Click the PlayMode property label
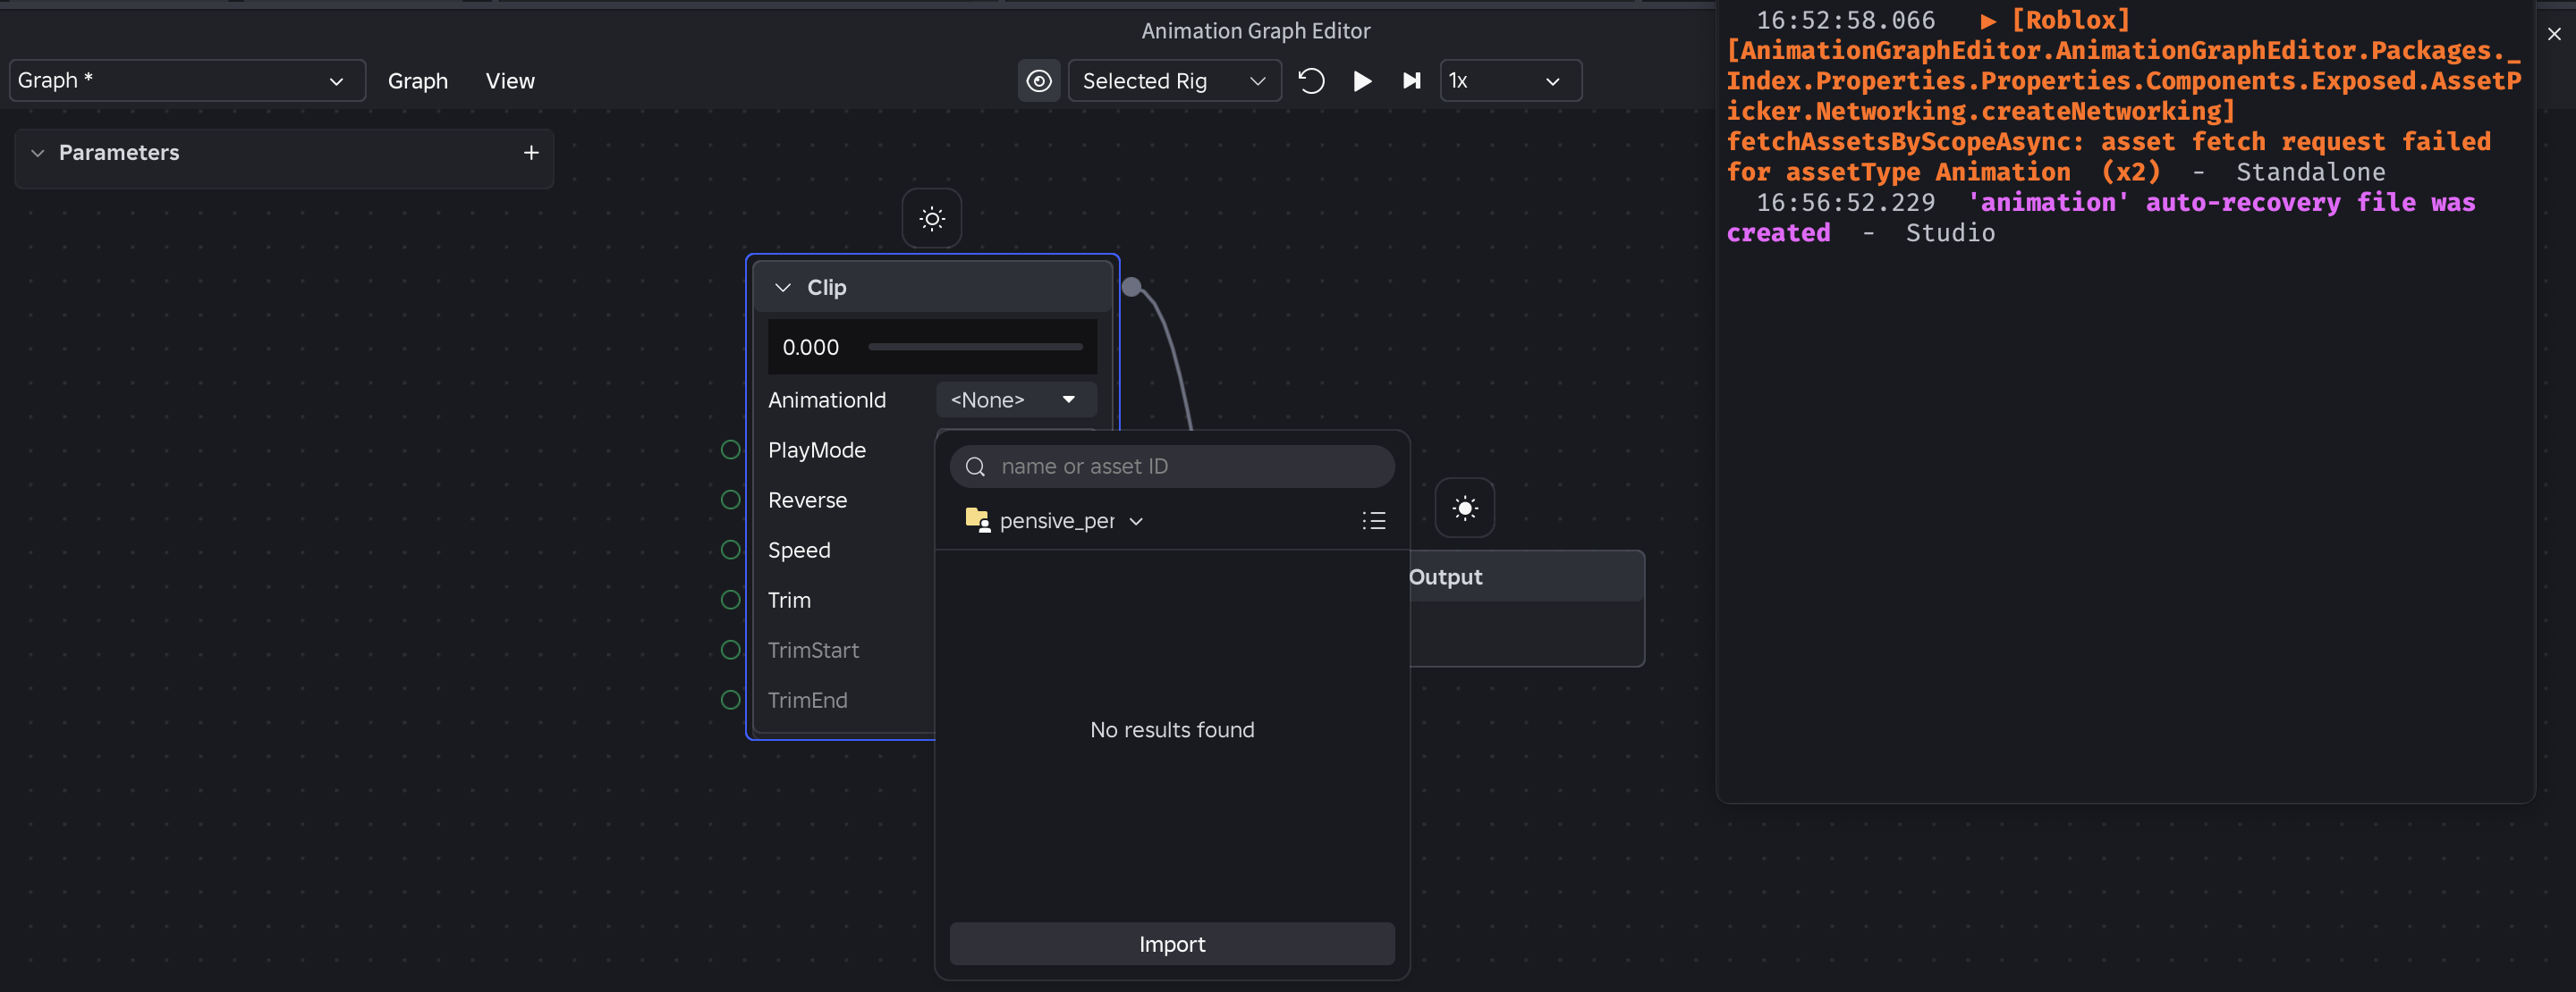2576x992 pixels. (817, 450)
